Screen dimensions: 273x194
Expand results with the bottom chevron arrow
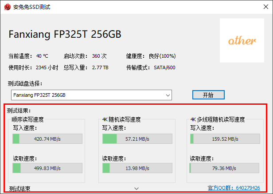coord(136,189)
